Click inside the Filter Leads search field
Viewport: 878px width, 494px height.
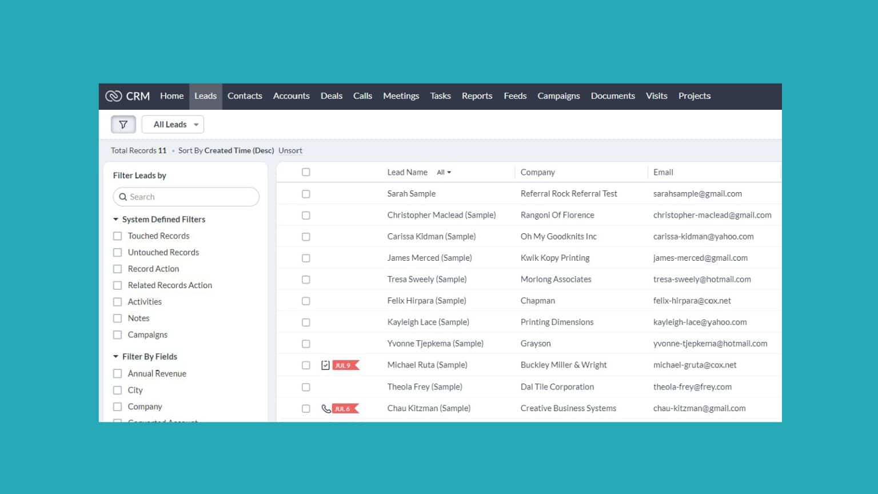[189, 197]
